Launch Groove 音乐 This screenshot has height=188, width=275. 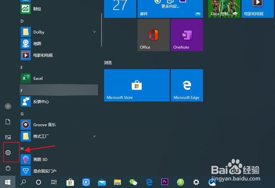(x=59, y=125)
